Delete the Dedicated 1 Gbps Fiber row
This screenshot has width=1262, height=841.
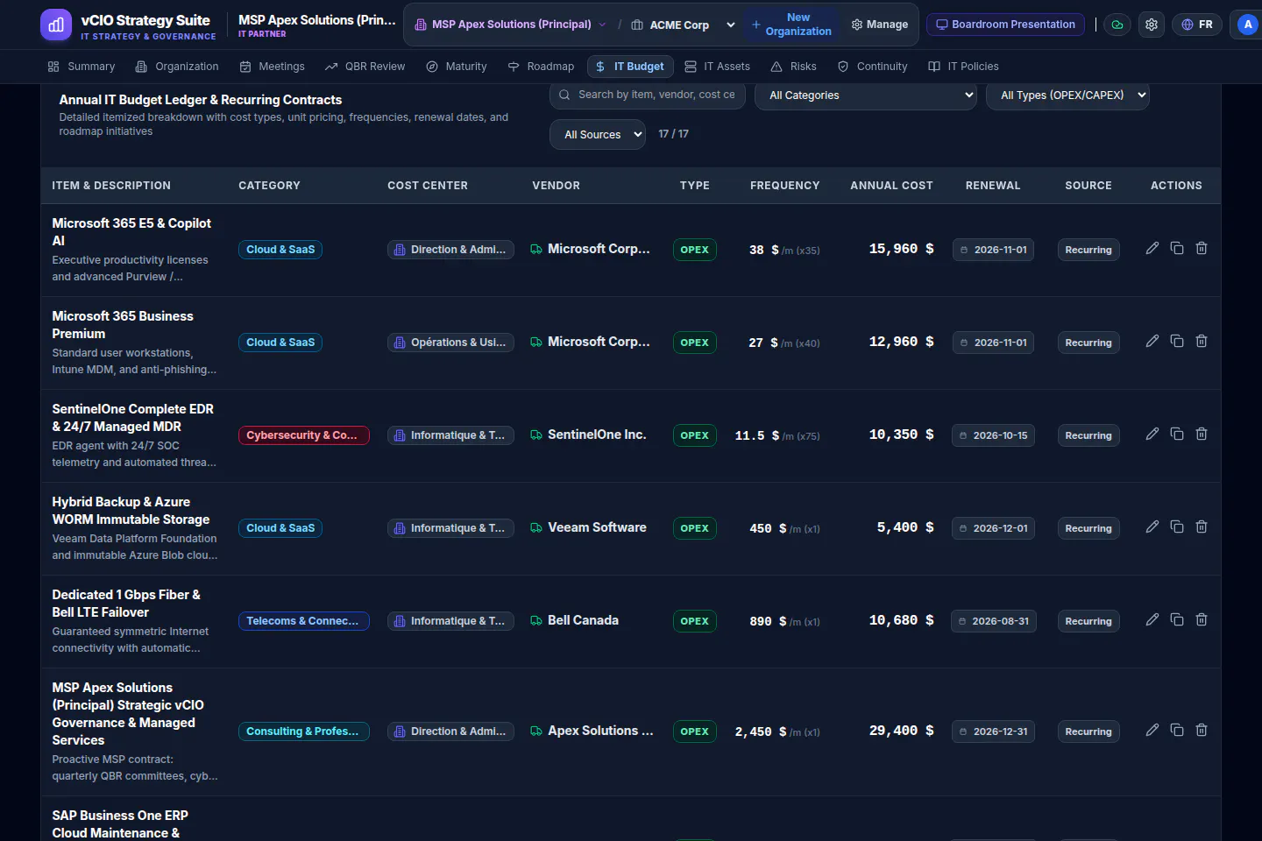pyautogui.click(x=1202, y=619)
